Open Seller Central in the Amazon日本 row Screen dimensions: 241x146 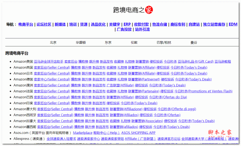(52, 73)
